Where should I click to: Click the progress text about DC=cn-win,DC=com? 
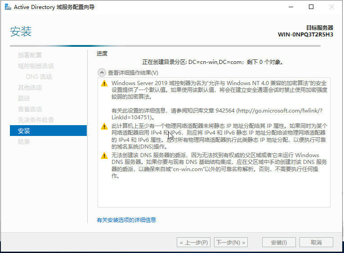click(213, 62)
